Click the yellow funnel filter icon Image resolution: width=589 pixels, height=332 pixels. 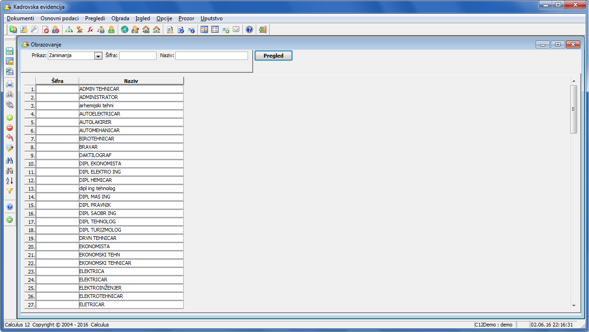pos(10,191)
